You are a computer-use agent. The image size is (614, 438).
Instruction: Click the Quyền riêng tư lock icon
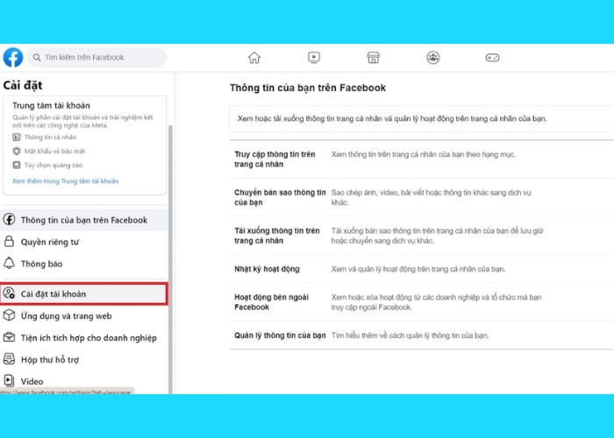(x=10, y=242)
